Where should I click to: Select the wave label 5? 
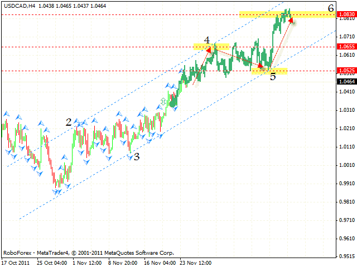pos(273,77)
